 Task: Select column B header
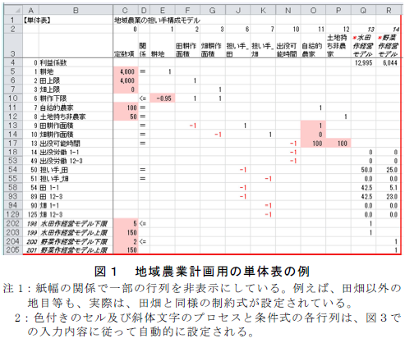[76, 11]
